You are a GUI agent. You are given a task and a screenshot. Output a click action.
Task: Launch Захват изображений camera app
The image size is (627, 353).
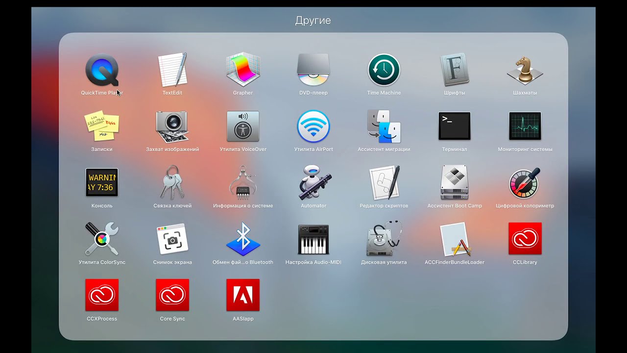point(172,126)
